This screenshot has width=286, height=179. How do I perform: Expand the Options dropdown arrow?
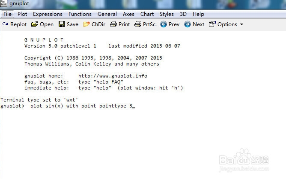click(x=241, y=24)
